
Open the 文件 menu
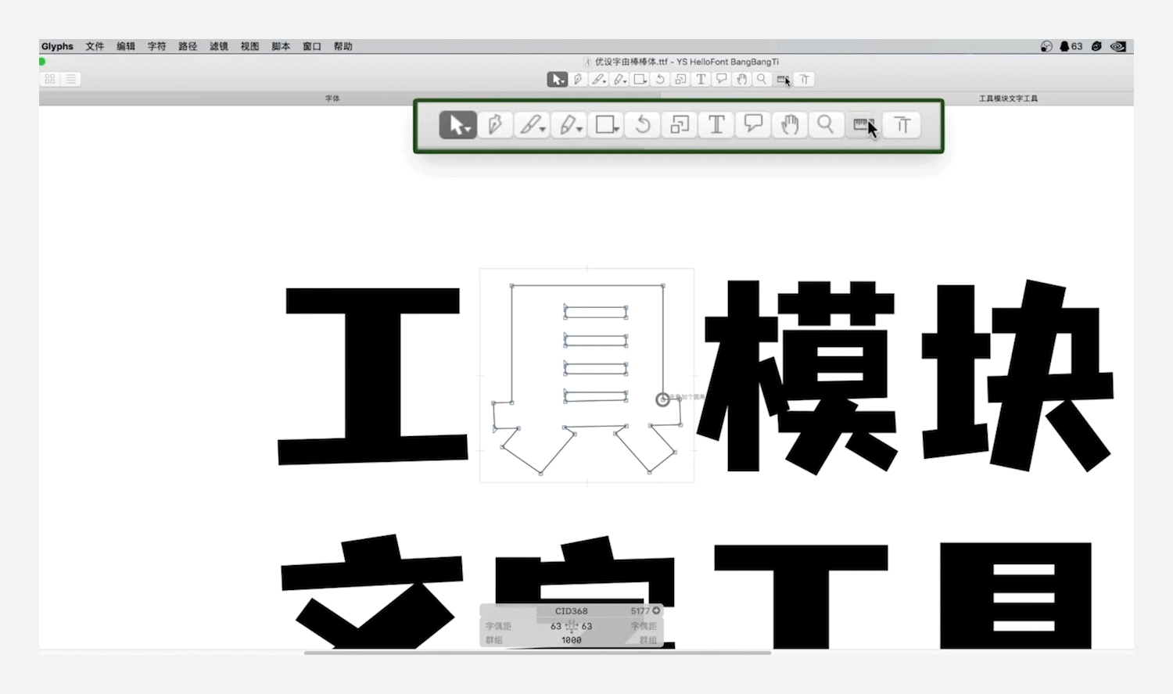(x=95, y=46)
